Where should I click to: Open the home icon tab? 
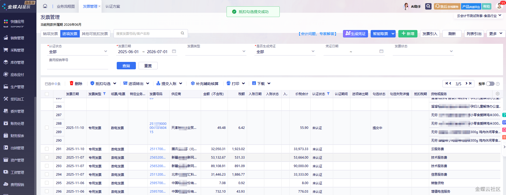pos(45,6)
